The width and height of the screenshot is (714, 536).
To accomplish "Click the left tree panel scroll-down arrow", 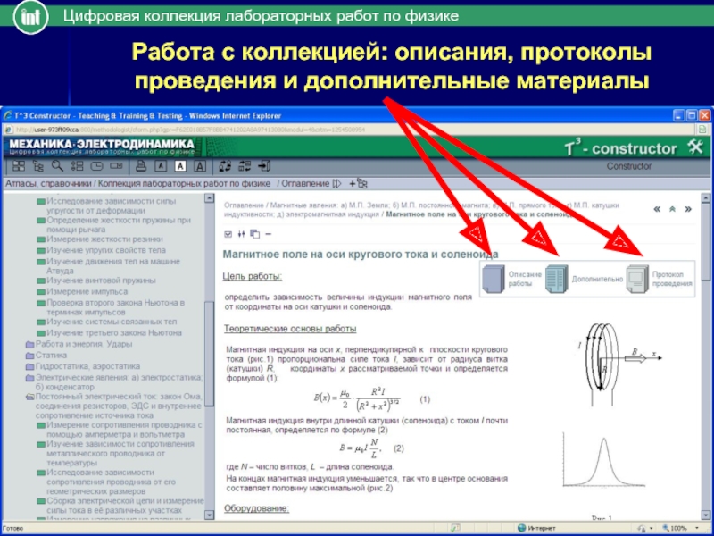I will pyautogui.click(x=210, y=515).
